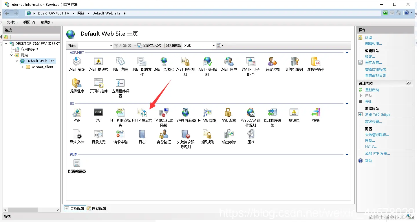417x222 pixels.
Task: Click the 重新启动 action link
Action: (x=372, y=90)
